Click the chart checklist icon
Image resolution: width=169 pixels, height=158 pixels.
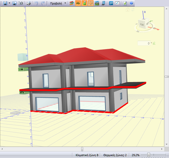(117, 3)
